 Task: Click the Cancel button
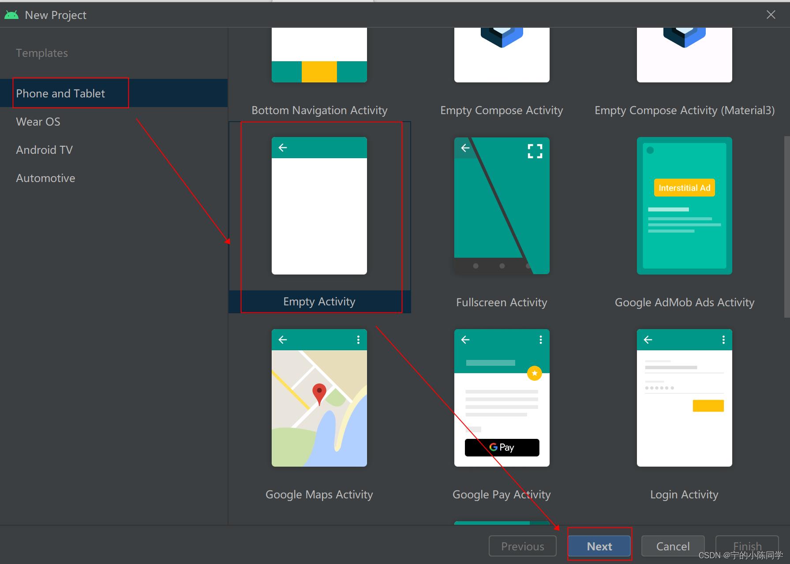coord(673,546)
